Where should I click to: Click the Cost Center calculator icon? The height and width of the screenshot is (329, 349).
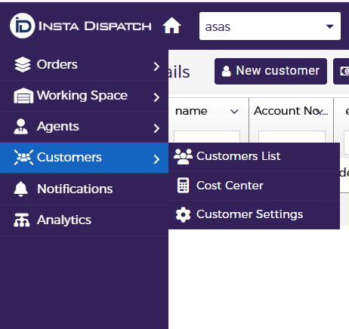pos(183,186)
